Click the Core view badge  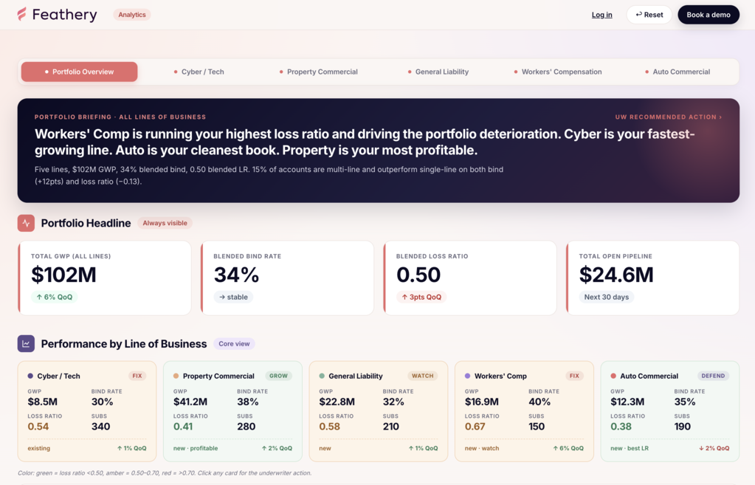234,344
